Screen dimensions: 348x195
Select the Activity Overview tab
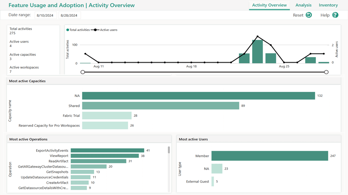click(x=269, y=5)
